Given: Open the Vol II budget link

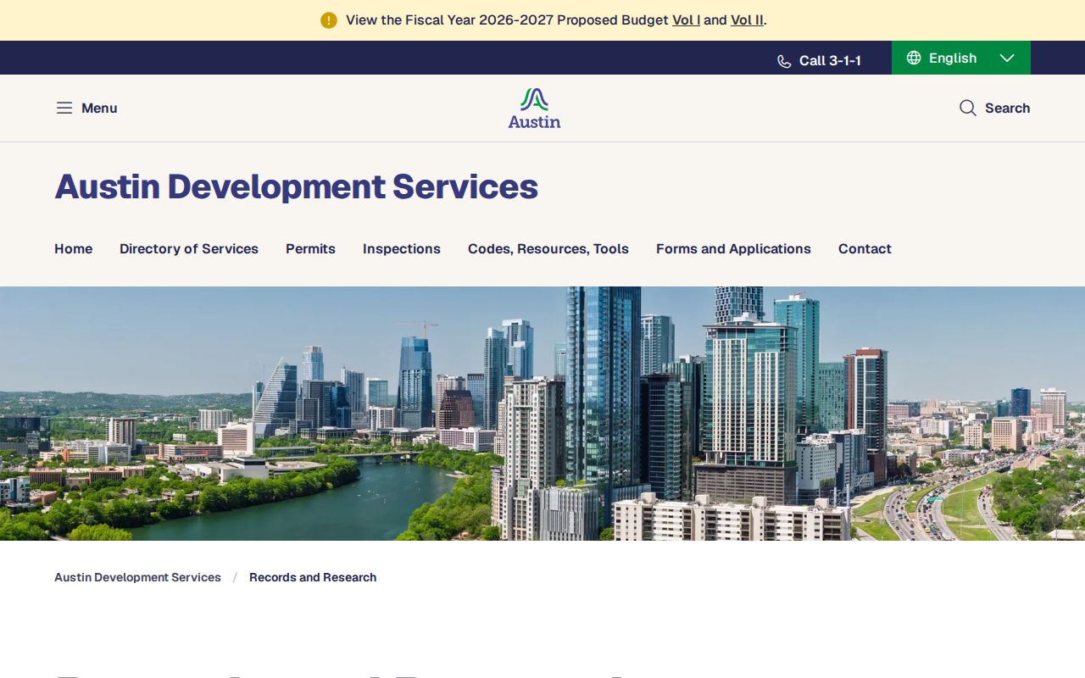Looking at the screenshot, I should coord(747,19).
